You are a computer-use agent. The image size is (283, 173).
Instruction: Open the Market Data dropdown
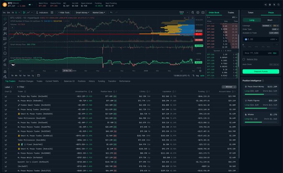[x=99, y=13]
